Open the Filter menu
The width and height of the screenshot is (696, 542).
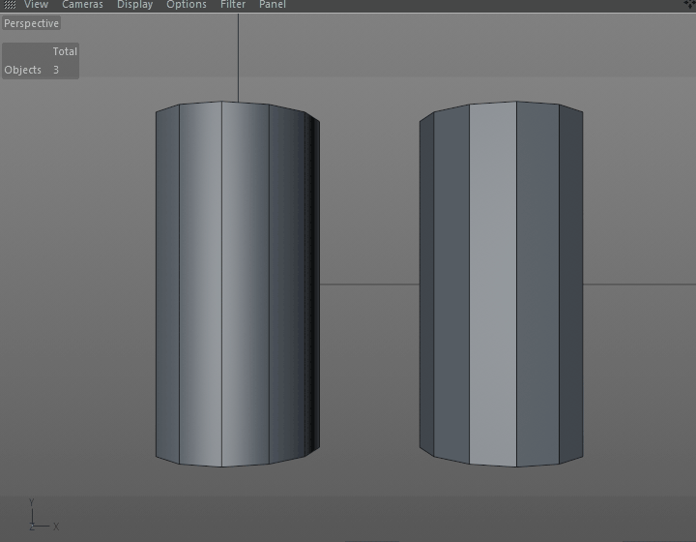(233, 5)
